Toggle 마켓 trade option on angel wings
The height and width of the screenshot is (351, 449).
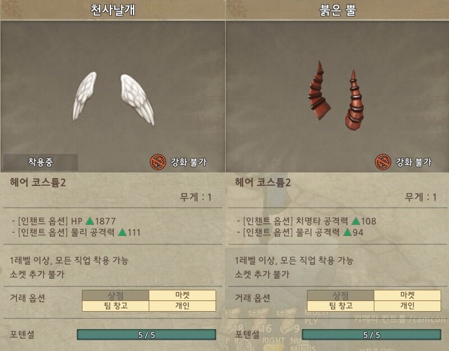(x=182, y=295)
